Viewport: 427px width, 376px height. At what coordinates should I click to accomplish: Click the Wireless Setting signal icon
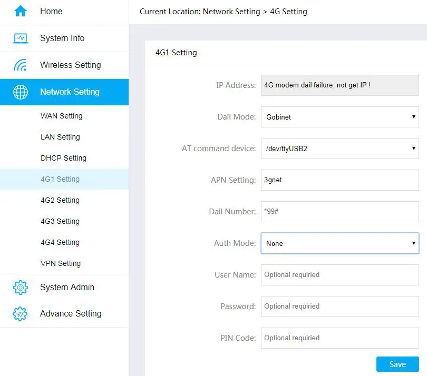21,65
